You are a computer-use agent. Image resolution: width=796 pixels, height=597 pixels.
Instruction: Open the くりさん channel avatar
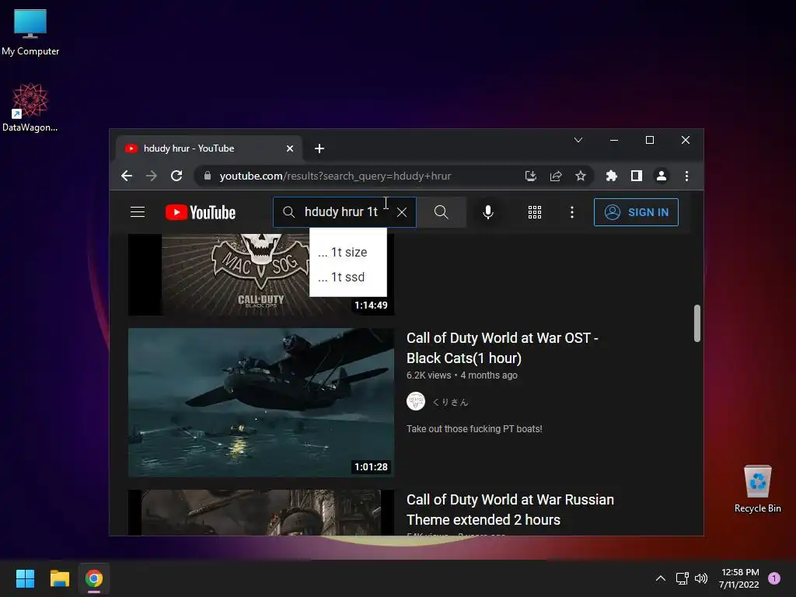tap(416, 402)
